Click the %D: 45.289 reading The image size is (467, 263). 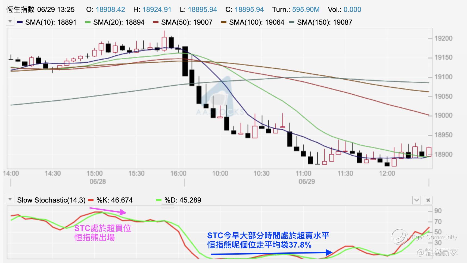(183, 200)
